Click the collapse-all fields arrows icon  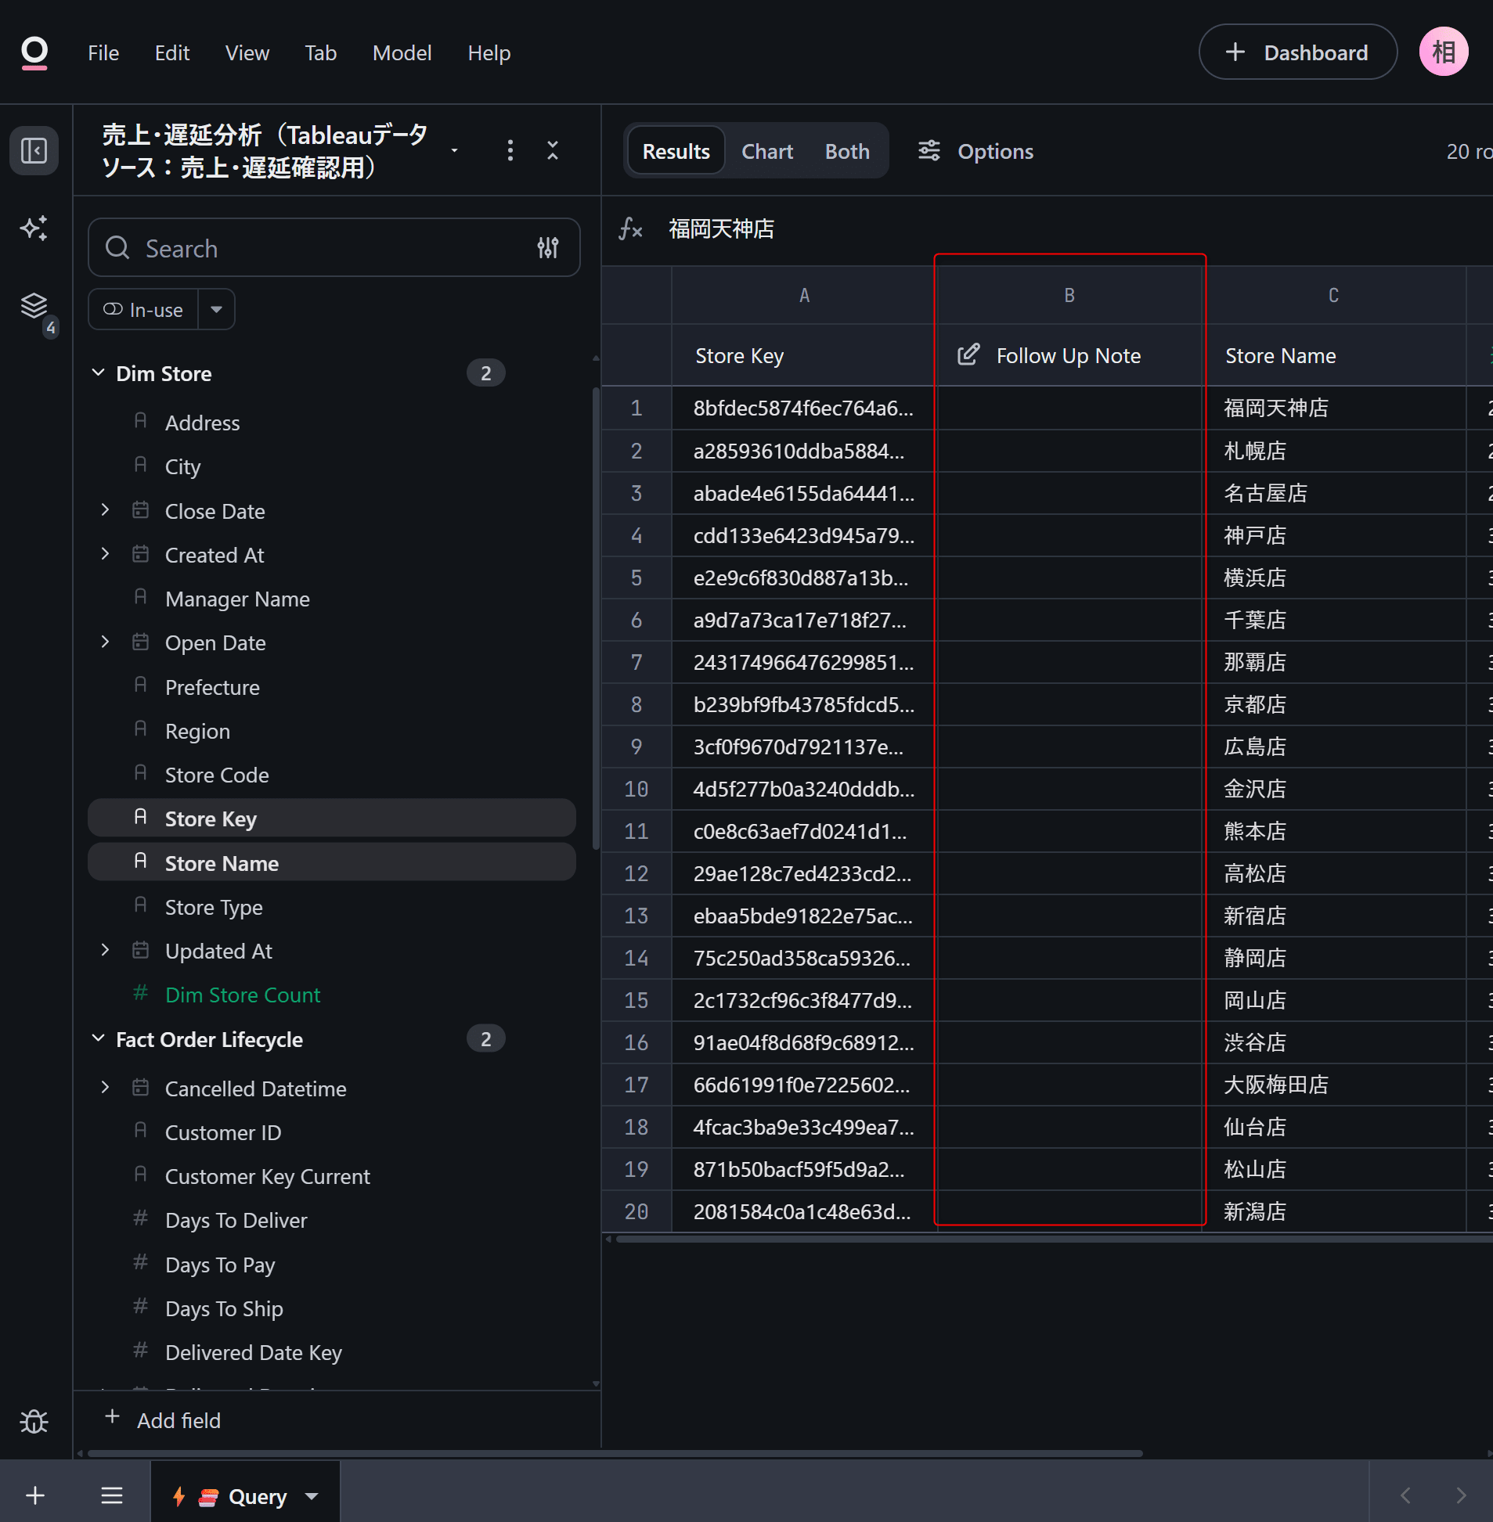coord(553,150)
